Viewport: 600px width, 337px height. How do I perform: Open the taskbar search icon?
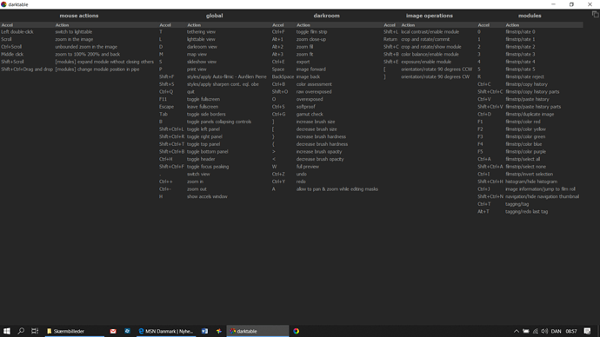[x=21, y=331]
